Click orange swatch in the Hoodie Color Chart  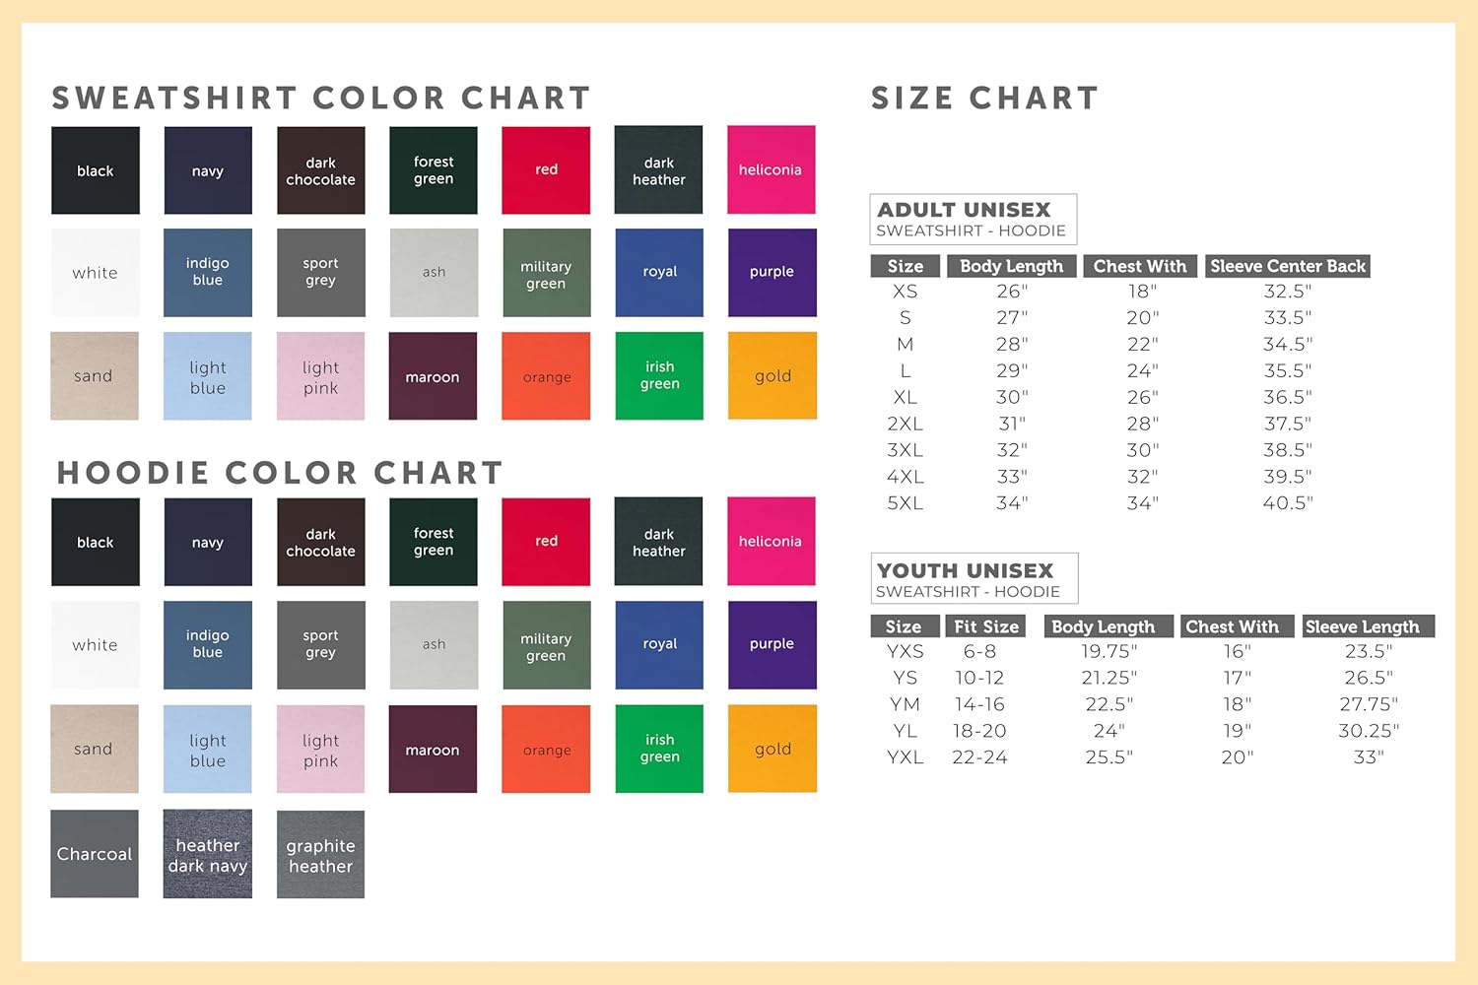546,749
